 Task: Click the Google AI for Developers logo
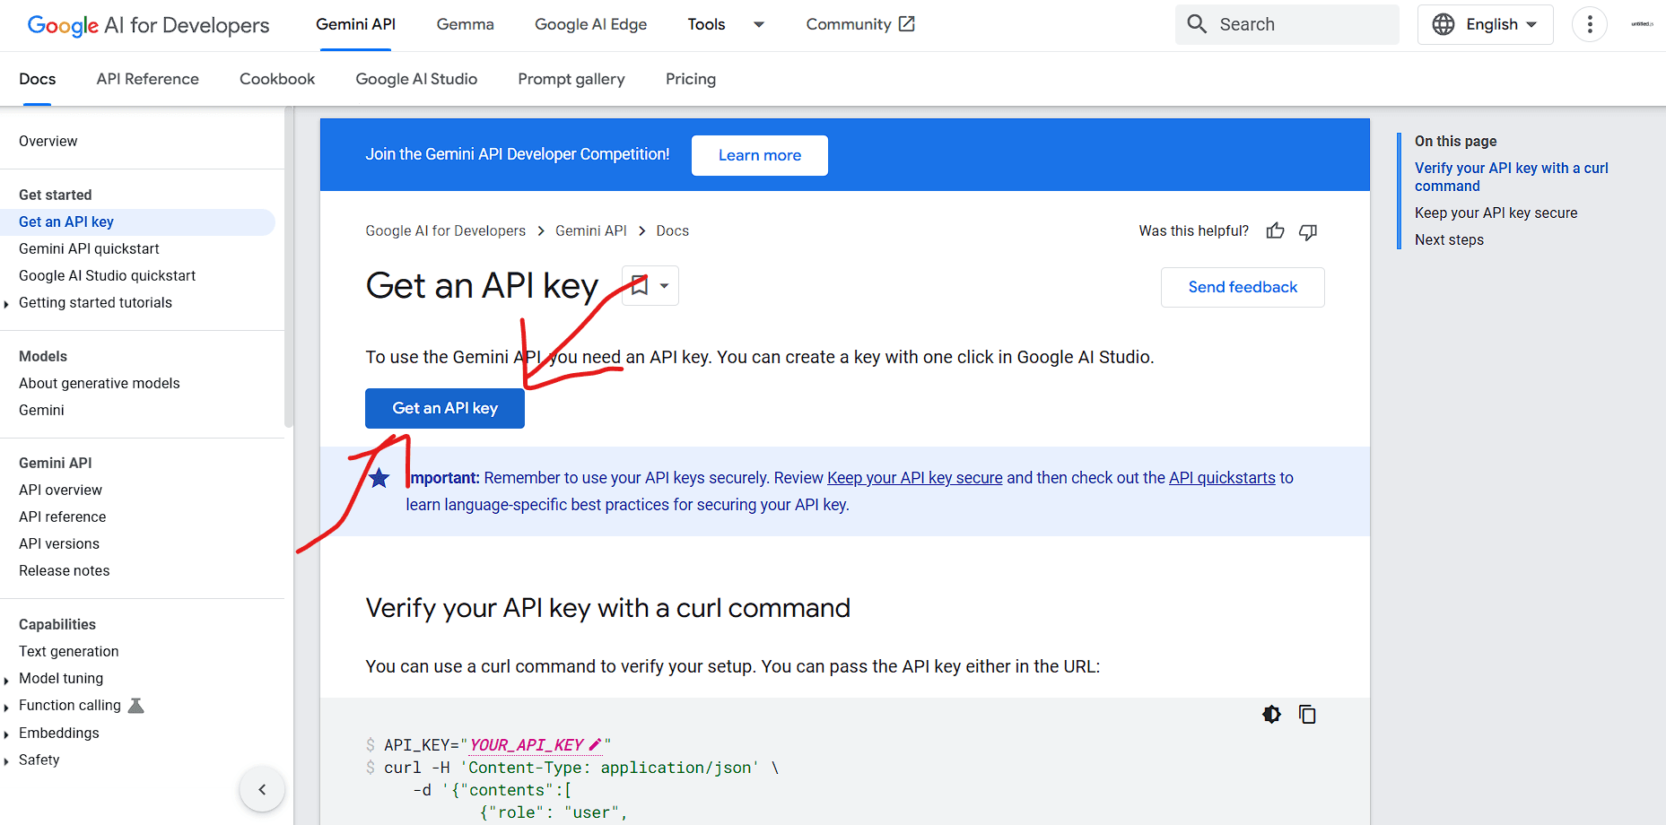[148, 25]
